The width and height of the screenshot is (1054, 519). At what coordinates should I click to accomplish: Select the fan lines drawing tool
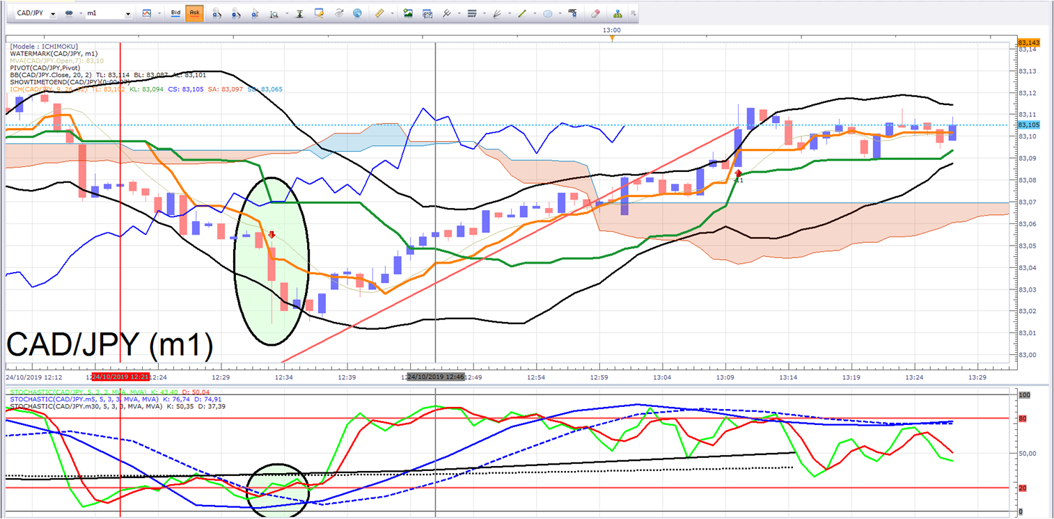497,13
